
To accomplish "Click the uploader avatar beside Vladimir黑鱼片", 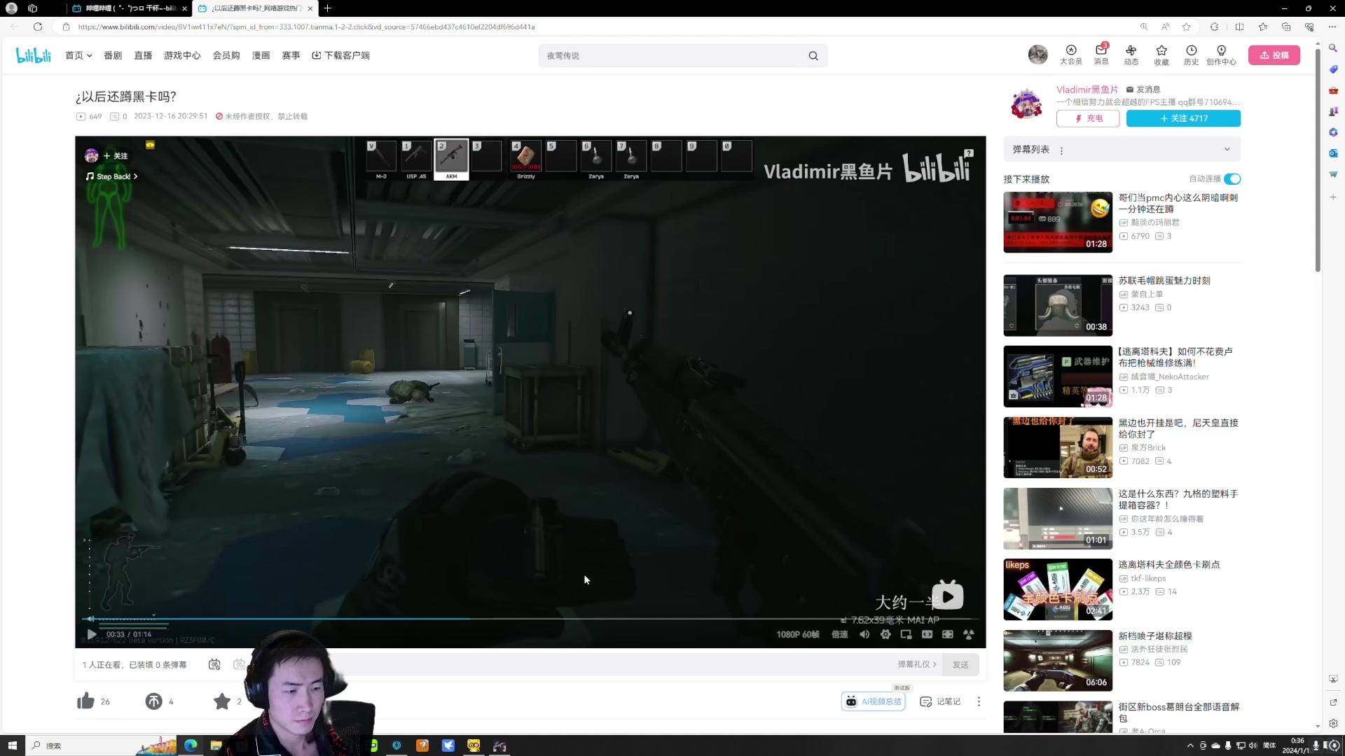I will [1026, 104].
